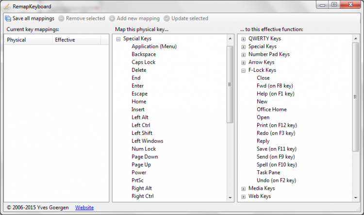Select Left Ctrl physical key

click(141, 125)
